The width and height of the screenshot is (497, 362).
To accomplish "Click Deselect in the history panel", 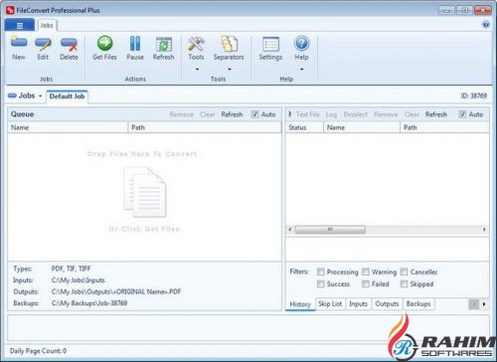I will point(356,114).
